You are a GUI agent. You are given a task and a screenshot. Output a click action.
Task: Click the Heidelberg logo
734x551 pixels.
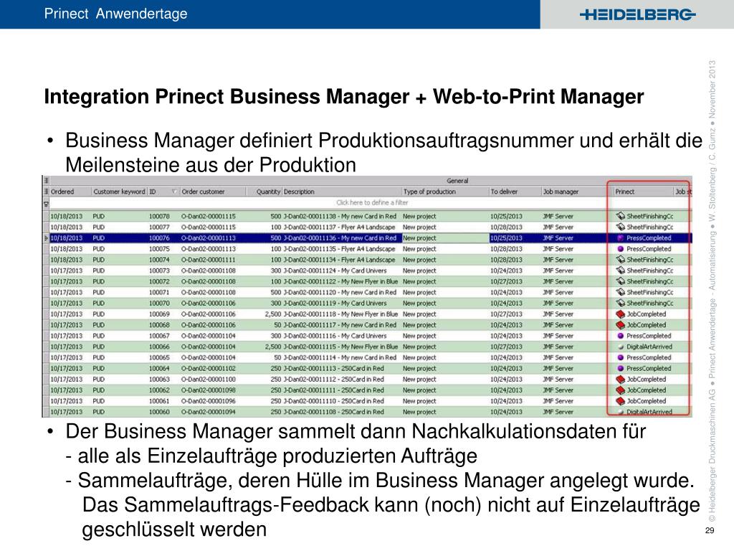click(x=637, y=14)
